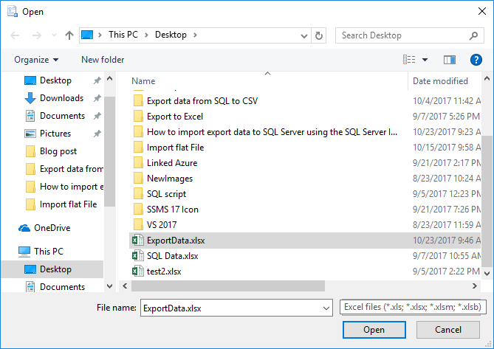Sort files by Date modified column
494x349 pixels.
(x=440, y=81)
